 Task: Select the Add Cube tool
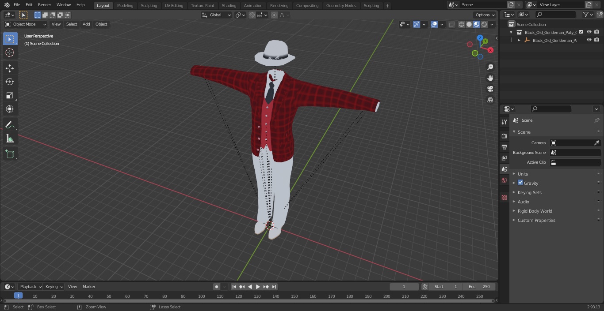(10, 154)
